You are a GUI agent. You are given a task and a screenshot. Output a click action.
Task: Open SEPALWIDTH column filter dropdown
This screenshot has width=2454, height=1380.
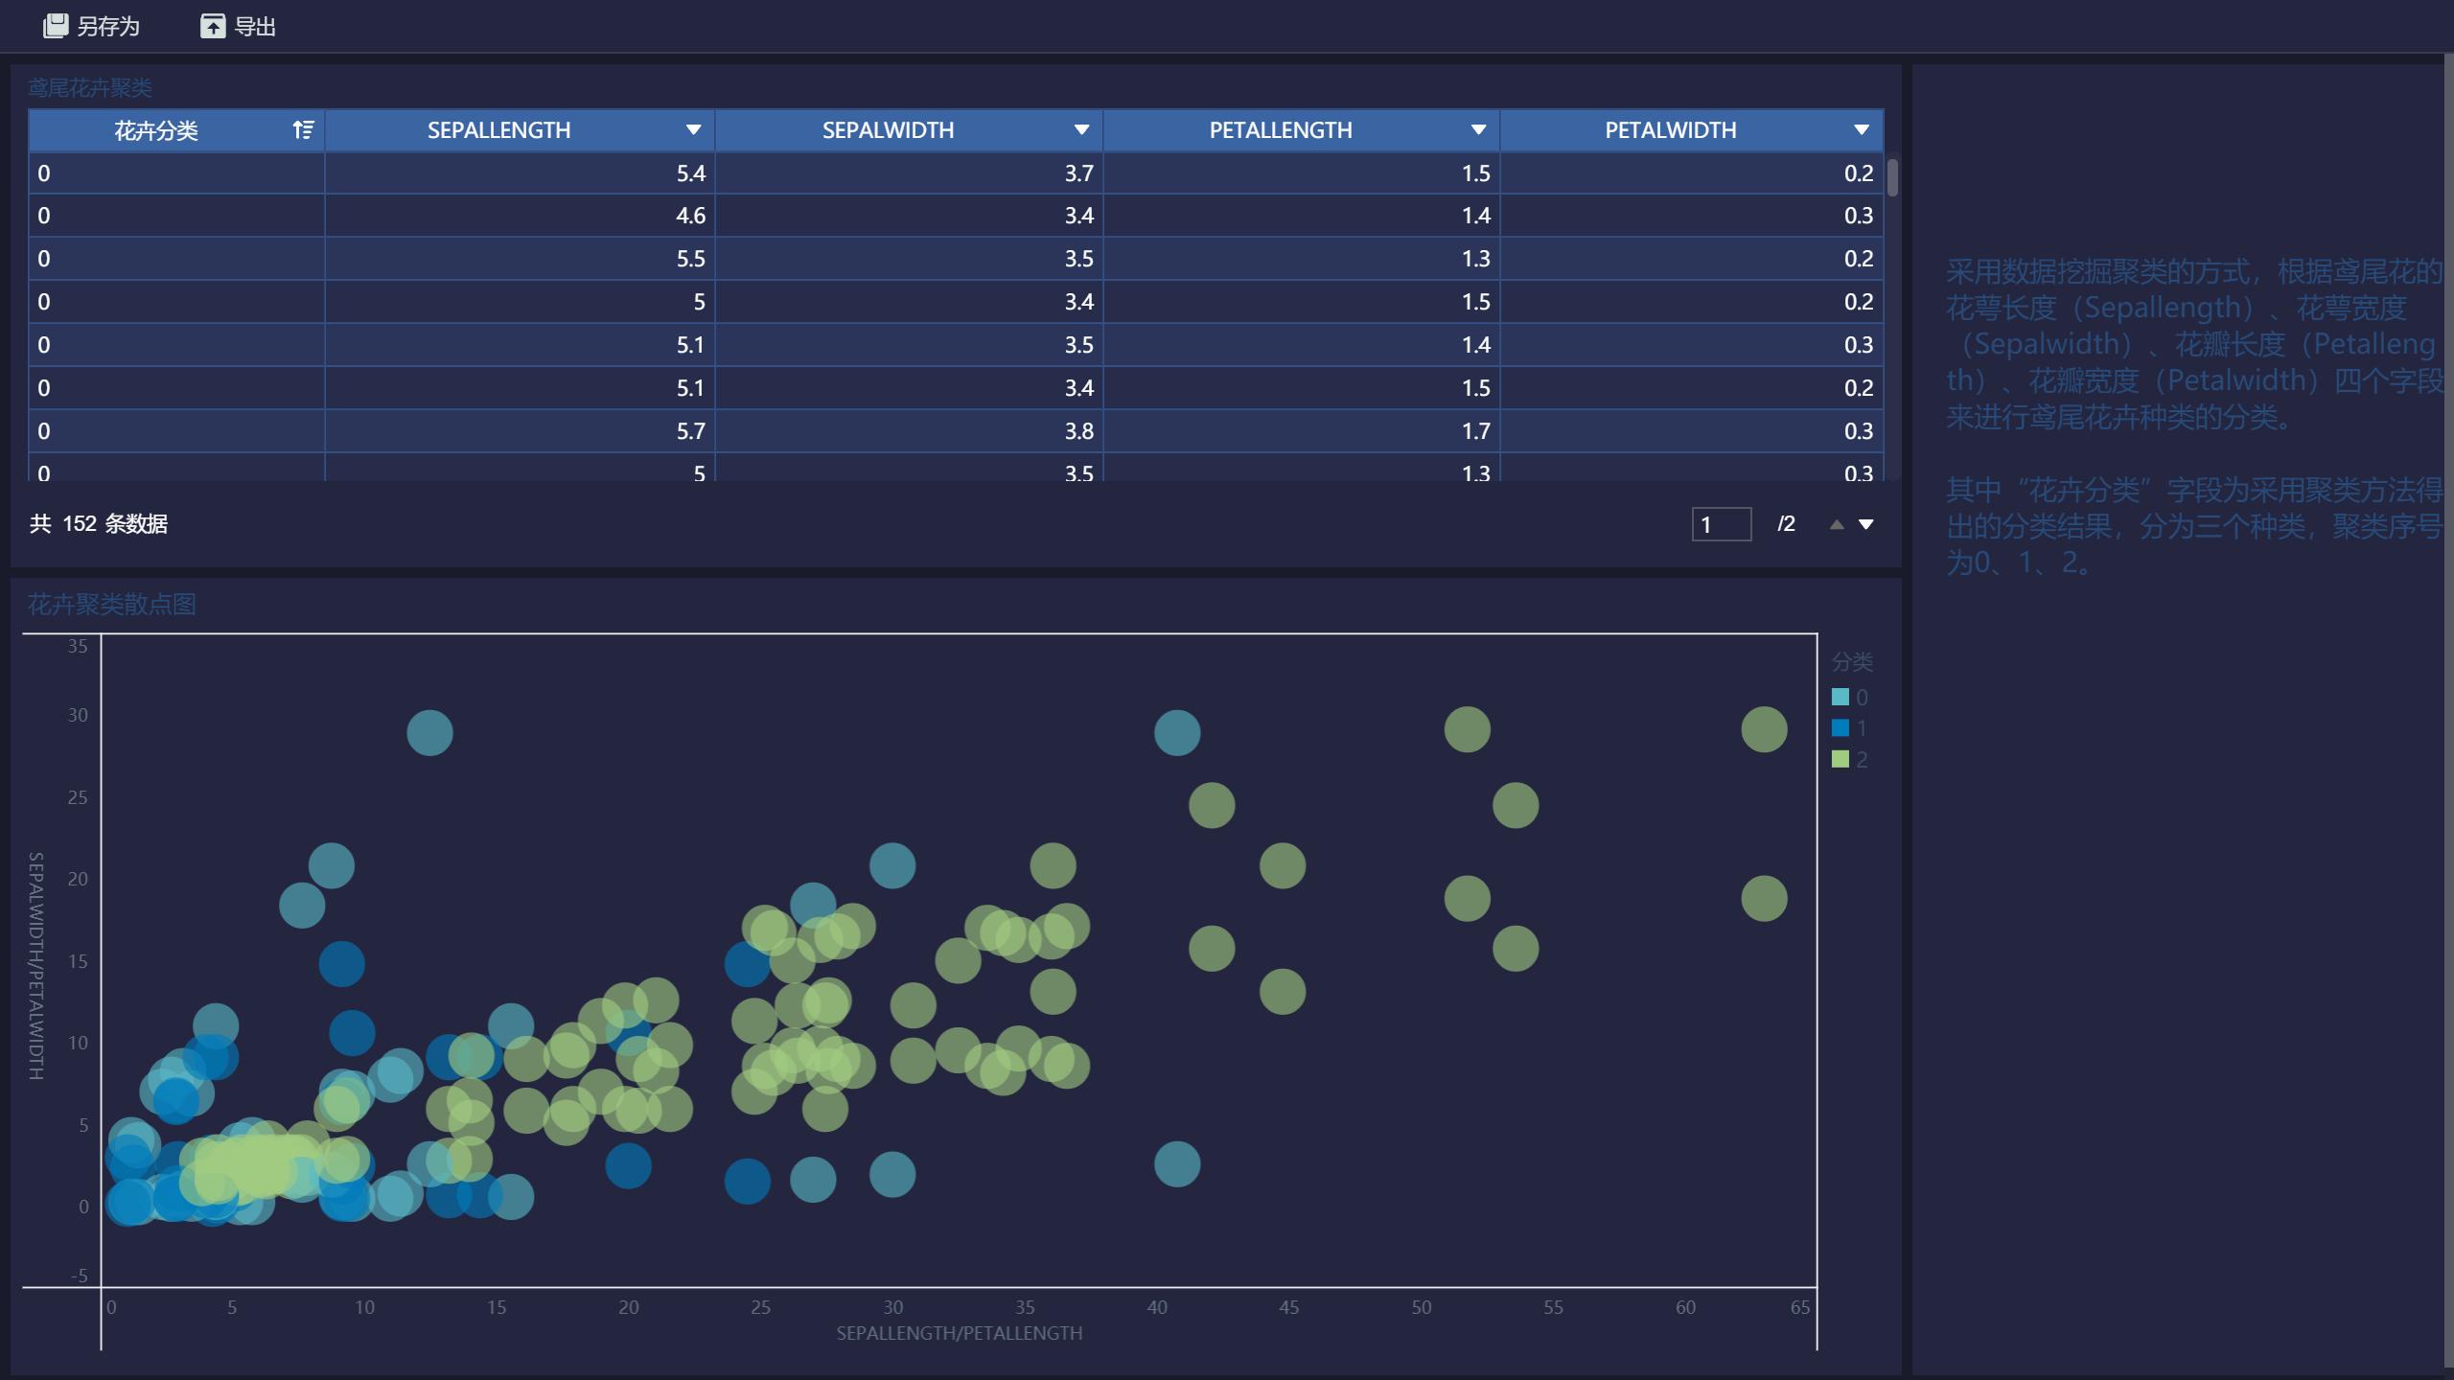pyautogui.click(x=1081, y=129)
